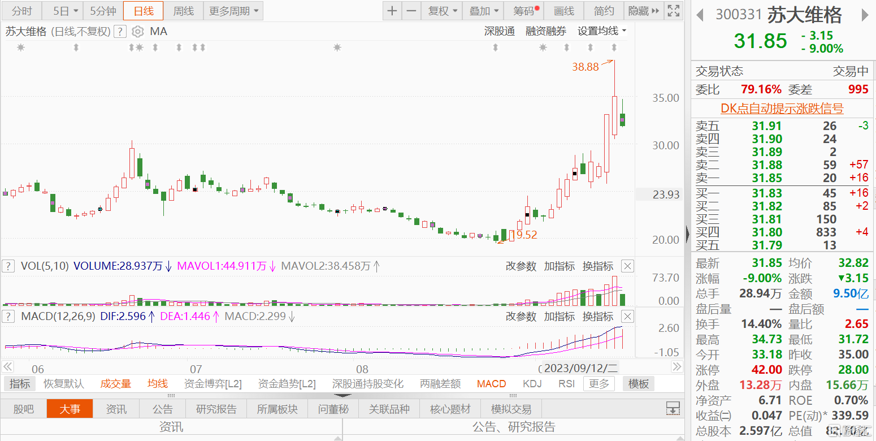Select MACD indicator in bottom bar
The width and height of the screenshot is (876, 441).
491,384
